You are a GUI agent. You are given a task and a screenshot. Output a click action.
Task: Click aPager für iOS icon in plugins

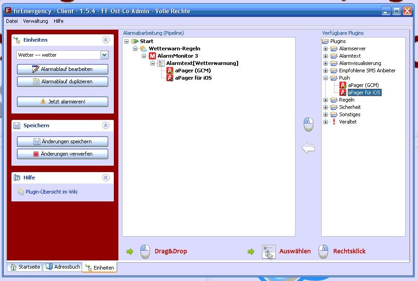343,92
